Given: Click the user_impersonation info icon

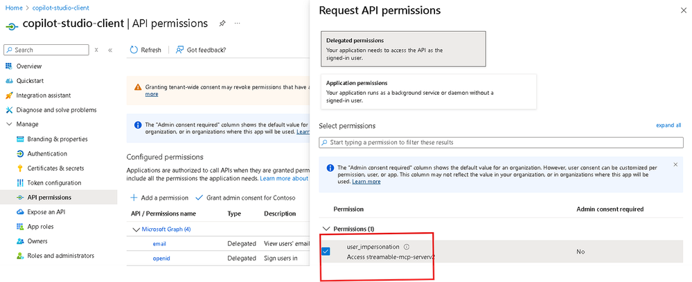Looking at the screenshot, I should coord(407,247).
